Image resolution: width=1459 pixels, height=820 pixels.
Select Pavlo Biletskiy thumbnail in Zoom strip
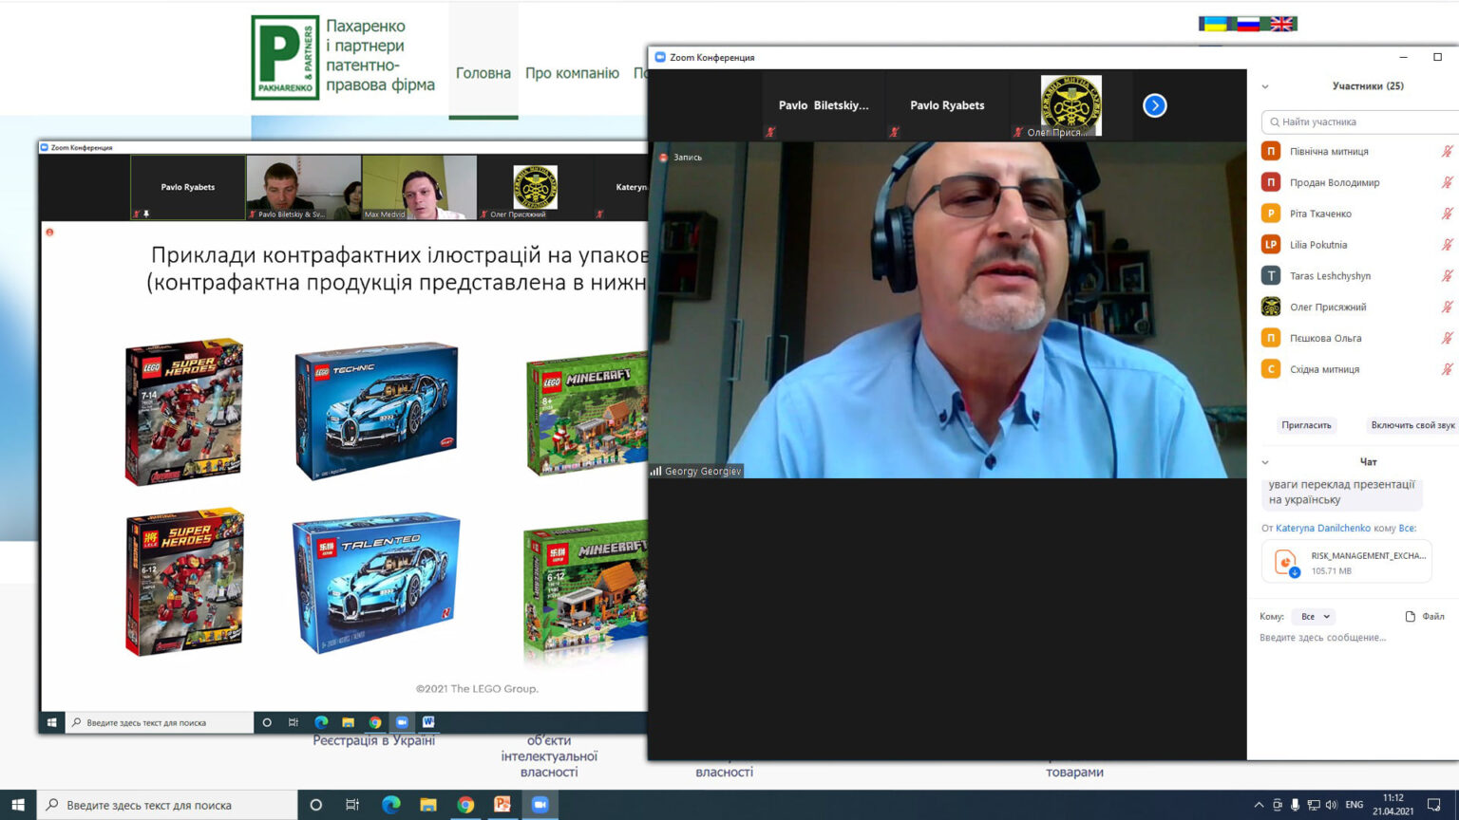824,105
